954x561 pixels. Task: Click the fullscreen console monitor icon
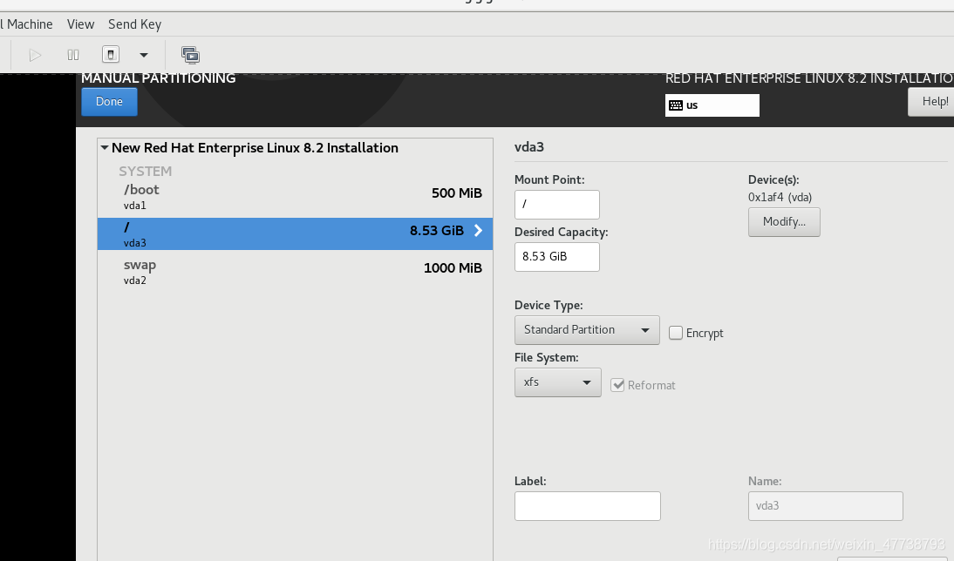pos(190,55)
